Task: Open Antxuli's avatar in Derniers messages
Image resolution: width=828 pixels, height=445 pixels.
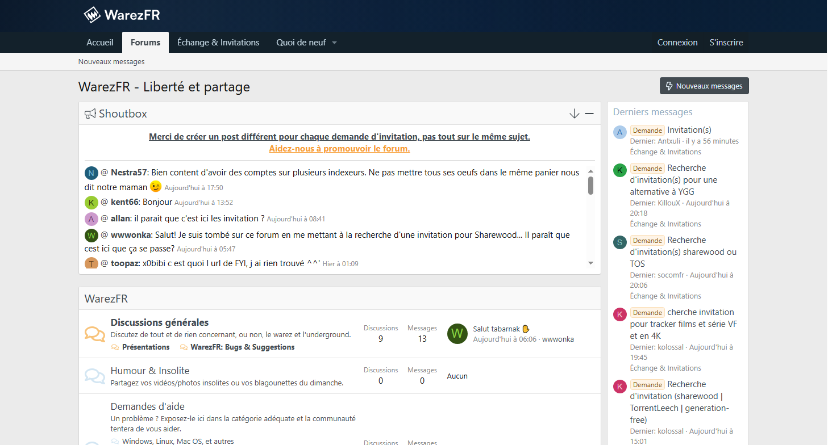Action: pyautogui.click(x=619, y=132)
